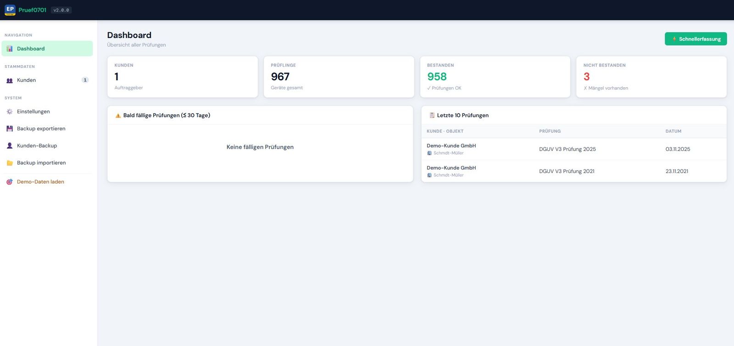Select Backup exportieren in the sidebar

pos(47,128)
